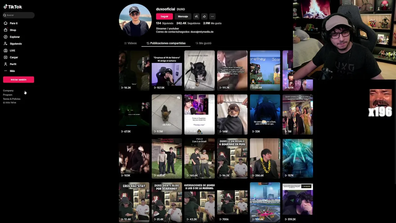Focus the Buscar search field
Image resolution: width=396 pixels, height=223 pixels.
(19, 15)
